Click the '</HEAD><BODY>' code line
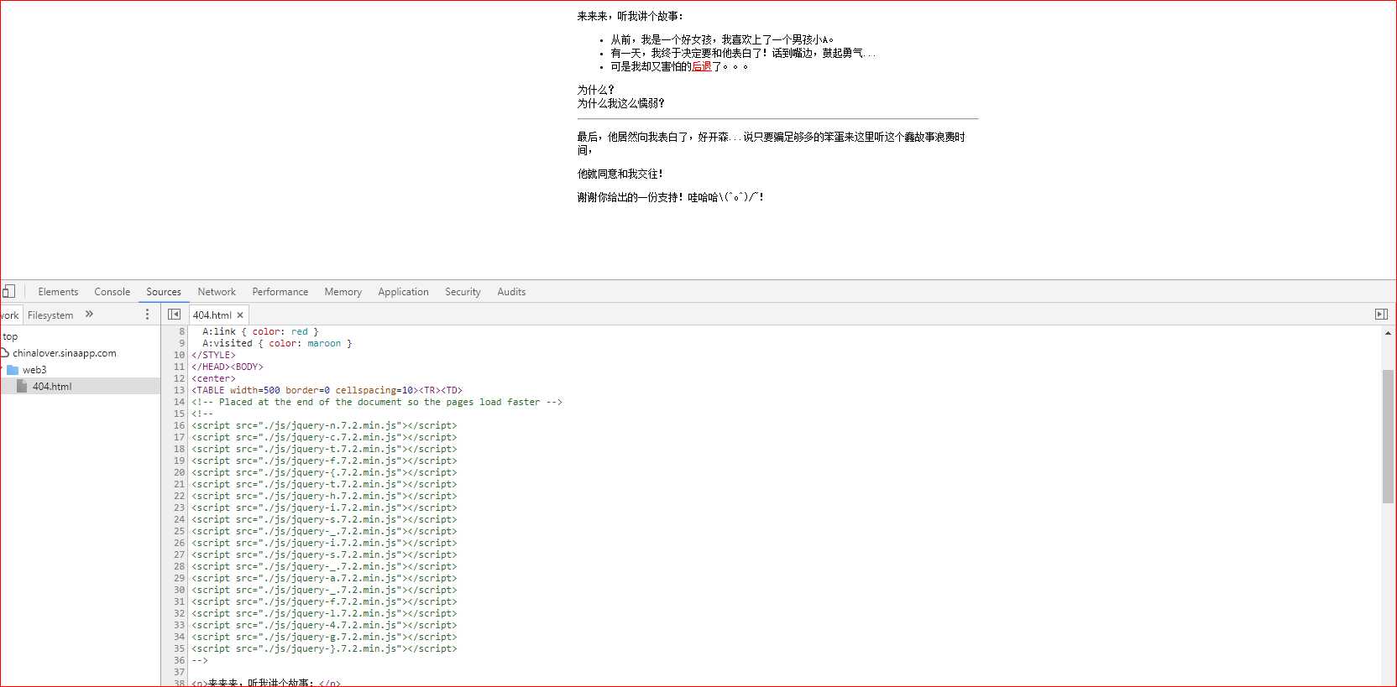The height and width of the screenshot is (687, 1397). click(228, 367)
